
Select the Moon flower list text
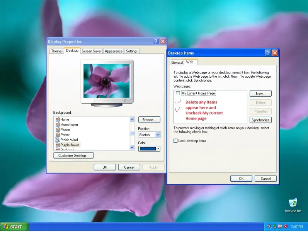(69, 125)
